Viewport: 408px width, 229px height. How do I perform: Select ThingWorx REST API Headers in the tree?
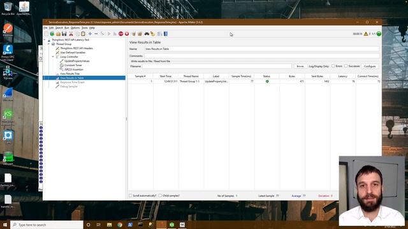point(76,48)
